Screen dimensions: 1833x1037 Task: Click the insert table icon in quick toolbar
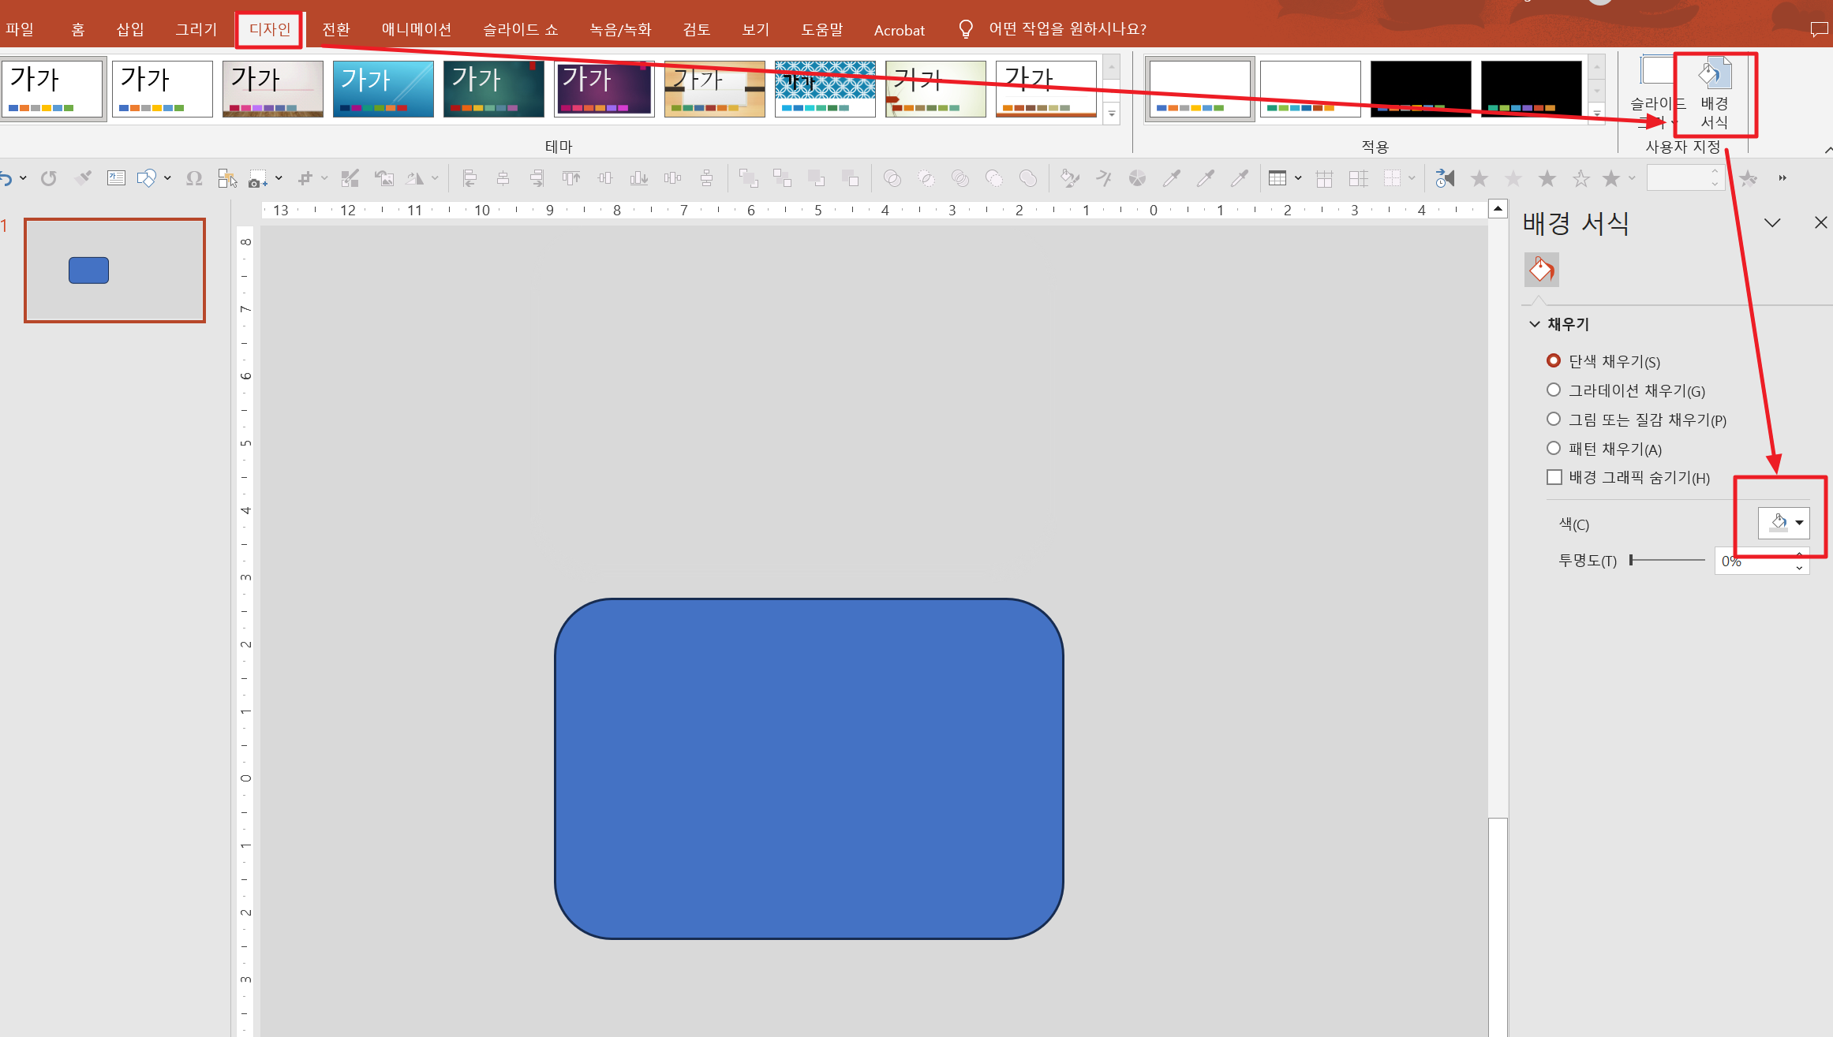1277,178
